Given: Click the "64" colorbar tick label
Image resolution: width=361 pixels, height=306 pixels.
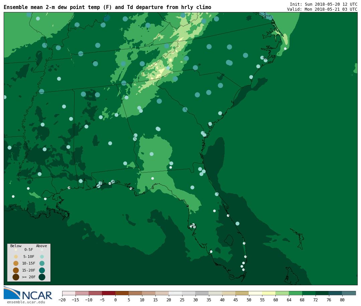Looking at the screenshot, I should pyautogui.click(x=289, y=300).
